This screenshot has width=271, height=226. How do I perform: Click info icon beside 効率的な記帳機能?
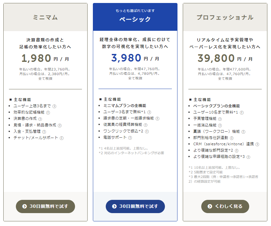click(48, 113)
